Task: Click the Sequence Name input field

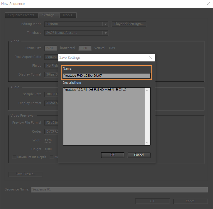Action: tap(119, 190)
